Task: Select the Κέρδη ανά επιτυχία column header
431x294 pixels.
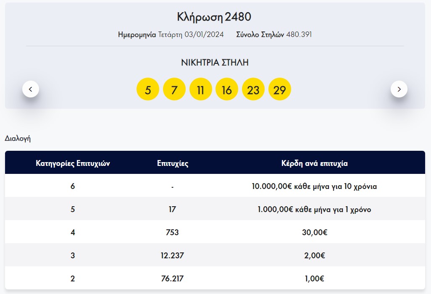Action: tap(314, 163)
